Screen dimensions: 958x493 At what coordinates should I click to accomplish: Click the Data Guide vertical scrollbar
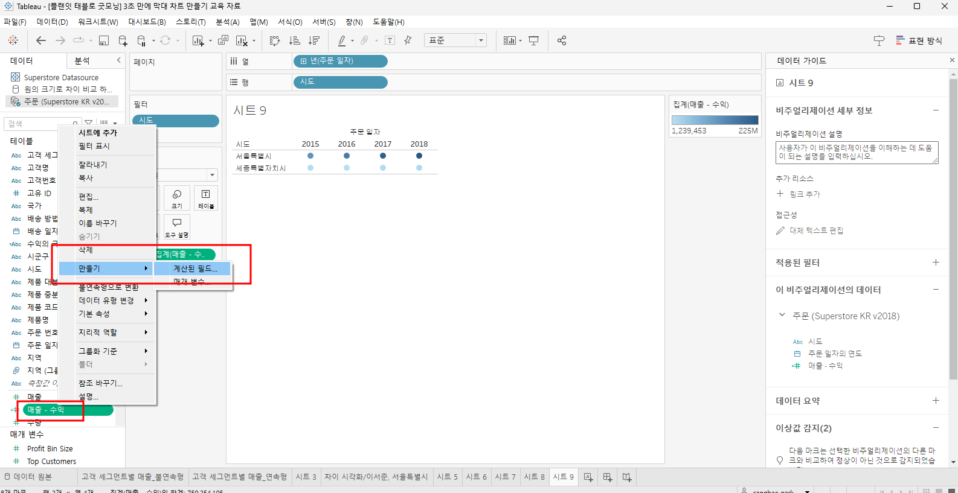(953, 229)
